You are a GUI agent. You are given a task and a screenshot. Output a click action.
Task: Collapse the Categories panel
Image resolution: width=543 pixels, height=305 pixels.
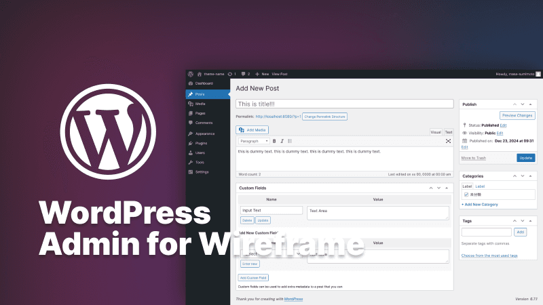531,176
